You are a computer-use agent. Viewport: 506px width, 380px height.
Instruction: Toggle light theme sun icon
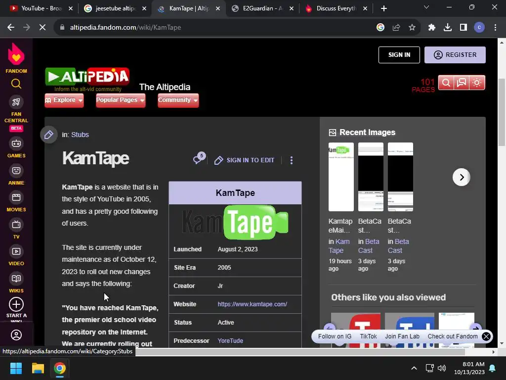pyautogui.click(x=477, y=83)
